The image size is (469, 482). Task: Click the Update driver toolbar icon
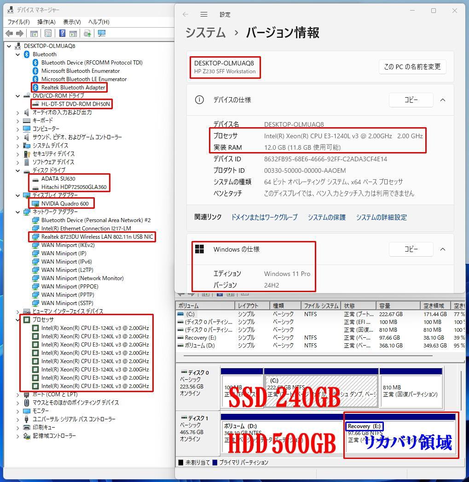87,33
